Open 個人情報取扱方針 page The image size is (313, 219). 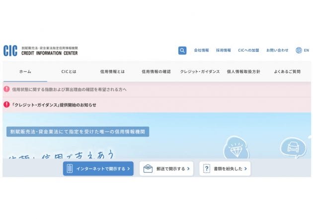tap(243, 72)
